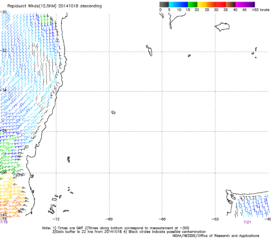Click the '>50 knots' legend label
The width and height of the screenshot is (271, 238).
(x=260, y=10)
